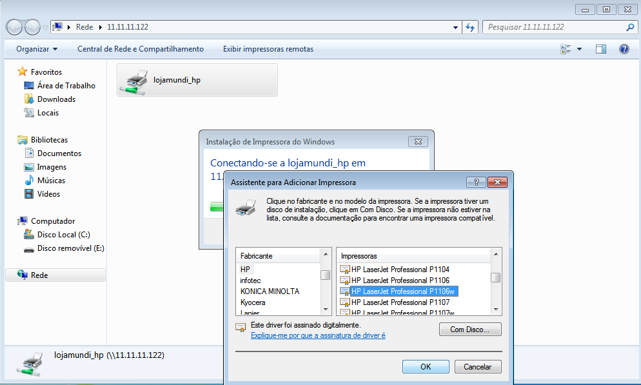The image size is (641, 385).
Task: Click the signed-driver icon beside P1104
Action: click(x=345, y=270)
